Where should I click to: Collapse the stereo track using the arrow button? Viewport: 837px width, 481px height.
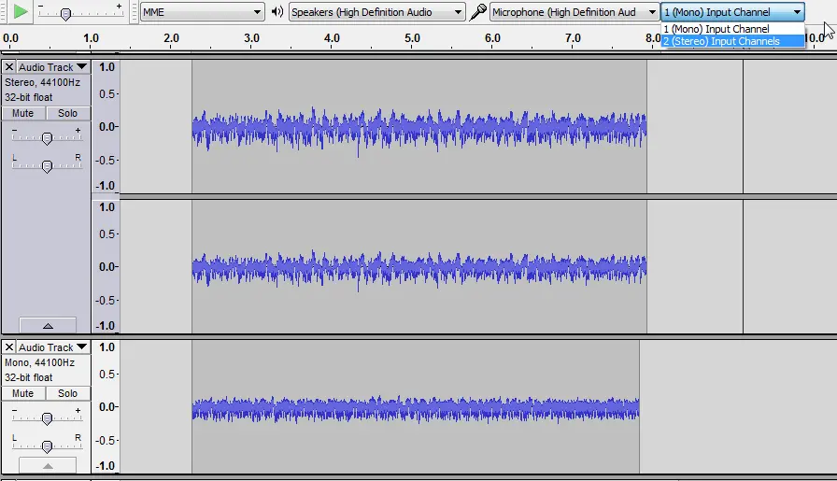[x=47, y=325]
